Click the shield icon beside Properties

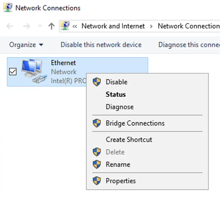coord(97,181)
